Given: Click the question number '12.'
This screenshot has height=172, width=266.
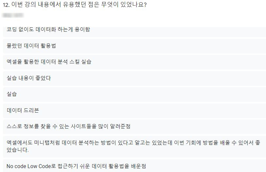Looking at the screenshot, I should (x=6, y=5).
